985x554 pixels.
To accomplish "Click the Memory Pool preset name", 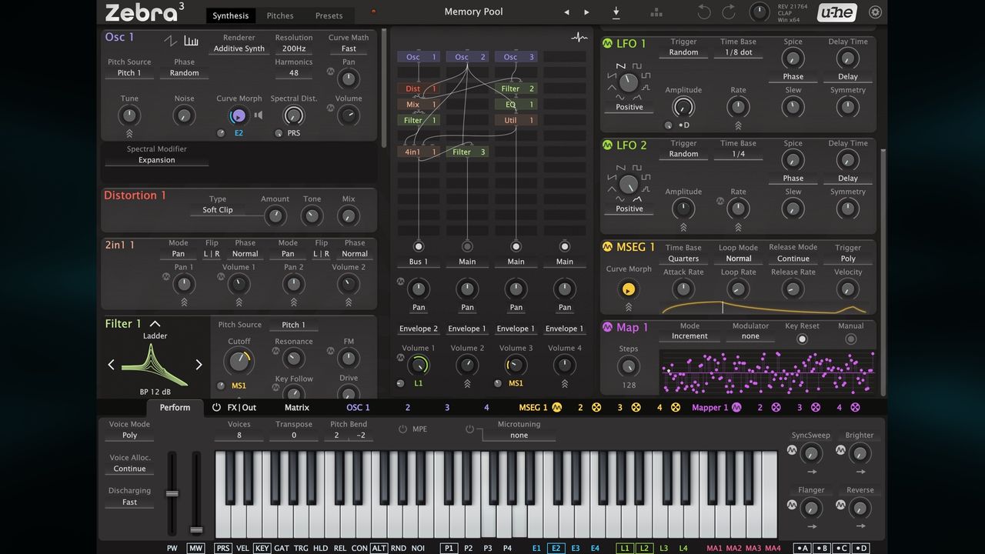I will tap(474, 12).
